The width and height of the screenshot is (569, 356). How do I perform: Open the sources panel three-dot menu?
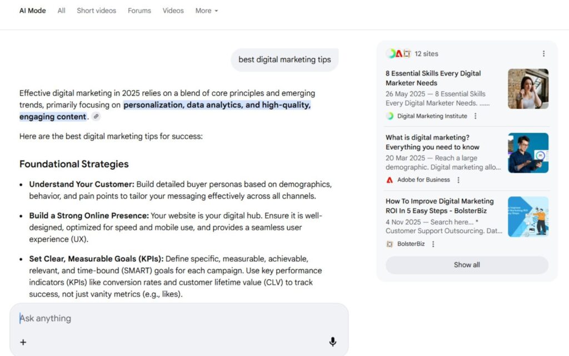tap(543, 54)
